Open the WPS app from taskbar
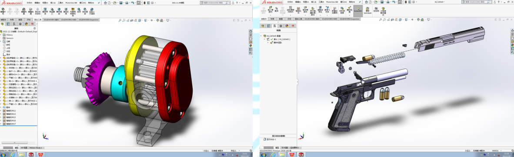Image resolution: width=514 pixels, height=157 pixels. [x=40, y=155]
